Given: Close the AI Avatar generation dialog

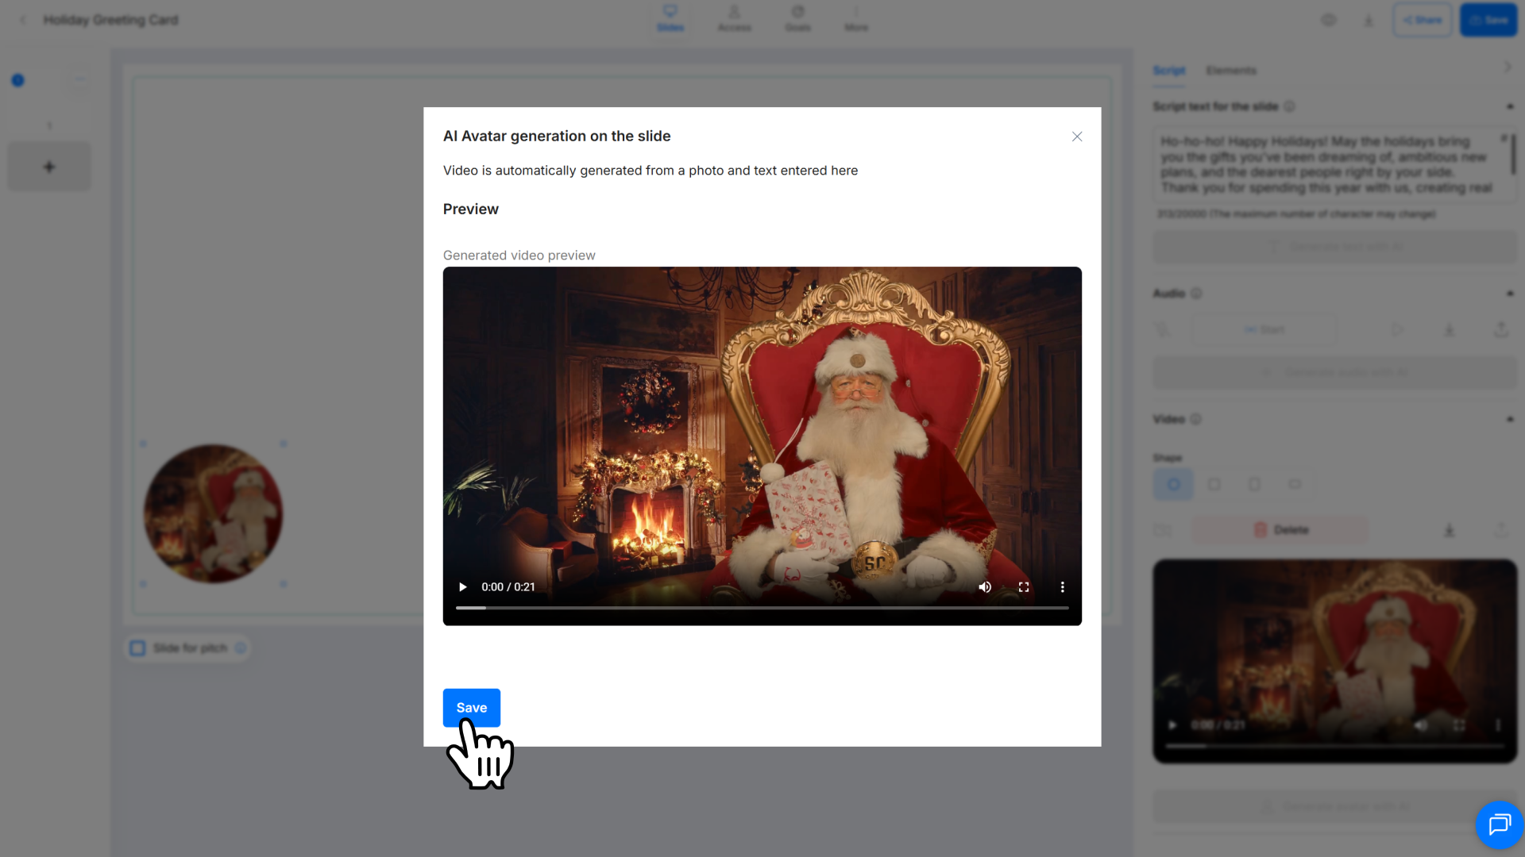Looking at the screenshot, I should point(1077,136).
